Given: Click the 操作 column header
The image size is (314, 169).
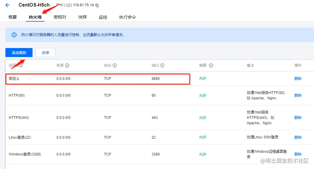Looking at the screenshot, I should pos(298,65).
